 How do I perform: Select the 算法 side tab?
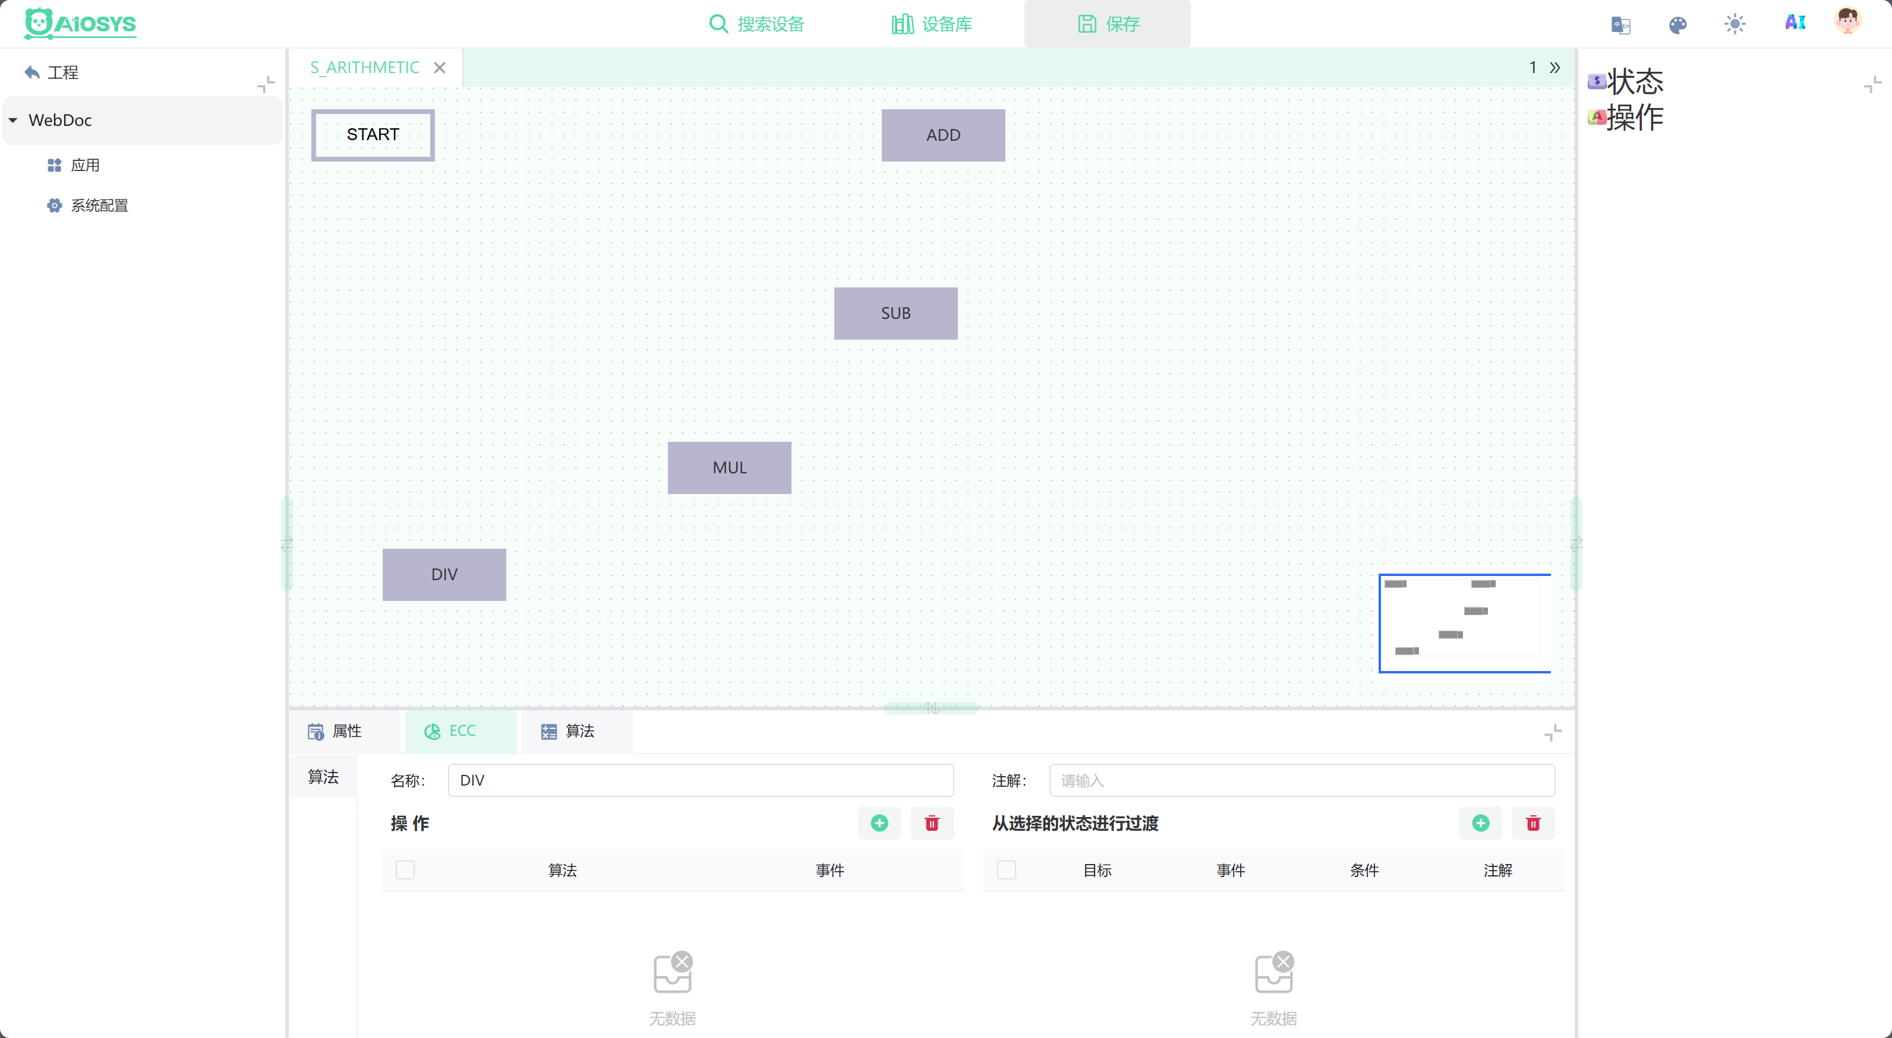pyautogui.click(x=323, y=777)
